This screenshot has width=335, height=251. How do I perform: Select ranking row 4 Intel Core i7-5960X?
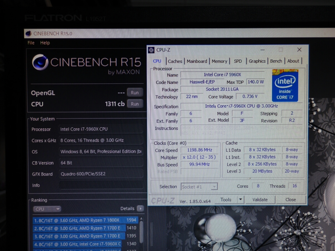click(x=85, y=244)
